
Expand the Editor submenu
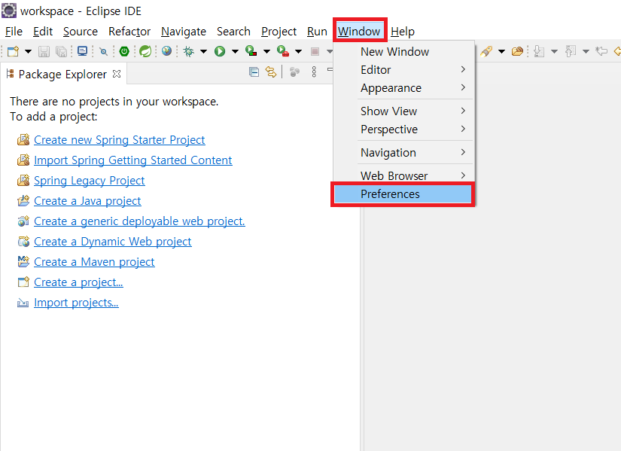(x=404, y=70)
